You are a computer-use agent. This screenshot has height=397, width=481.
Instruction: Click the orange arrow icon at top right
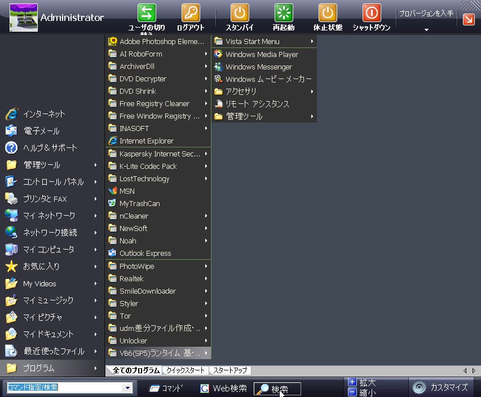469,20
